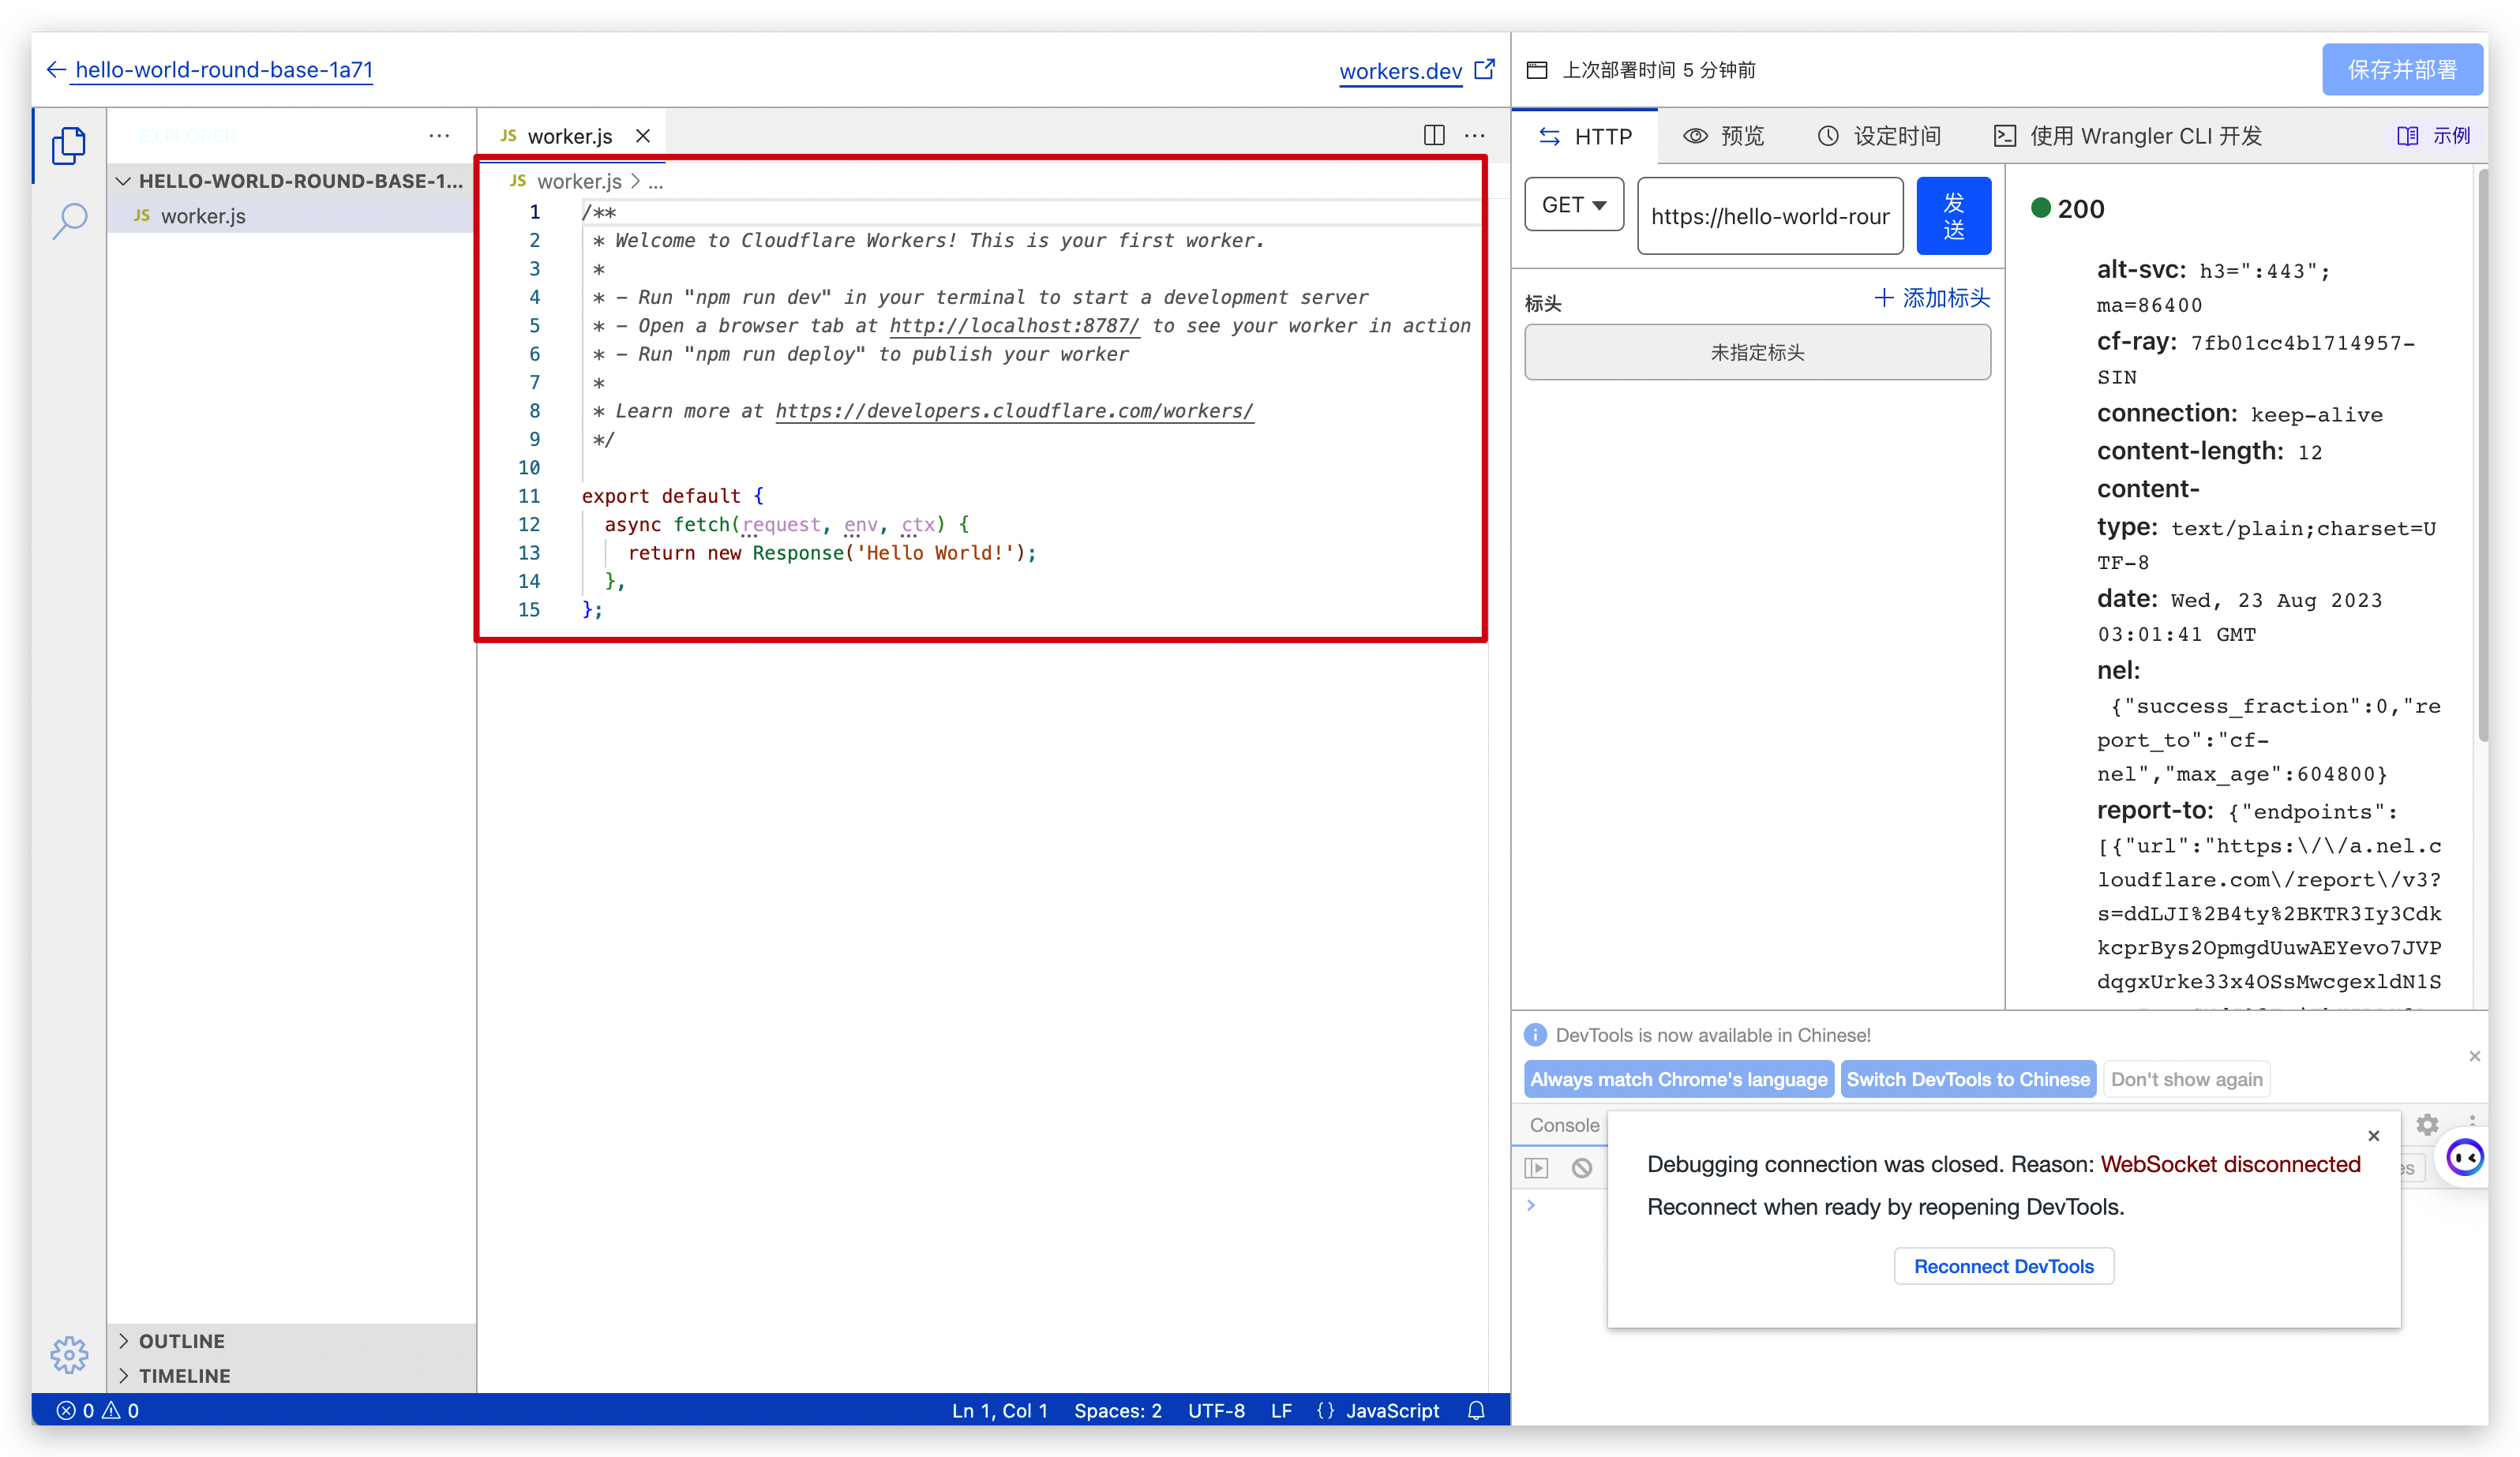This screenshot has height=1457, width=2520.
Task: Click the localhost:8787 link in code
Action: [1014, 326]
